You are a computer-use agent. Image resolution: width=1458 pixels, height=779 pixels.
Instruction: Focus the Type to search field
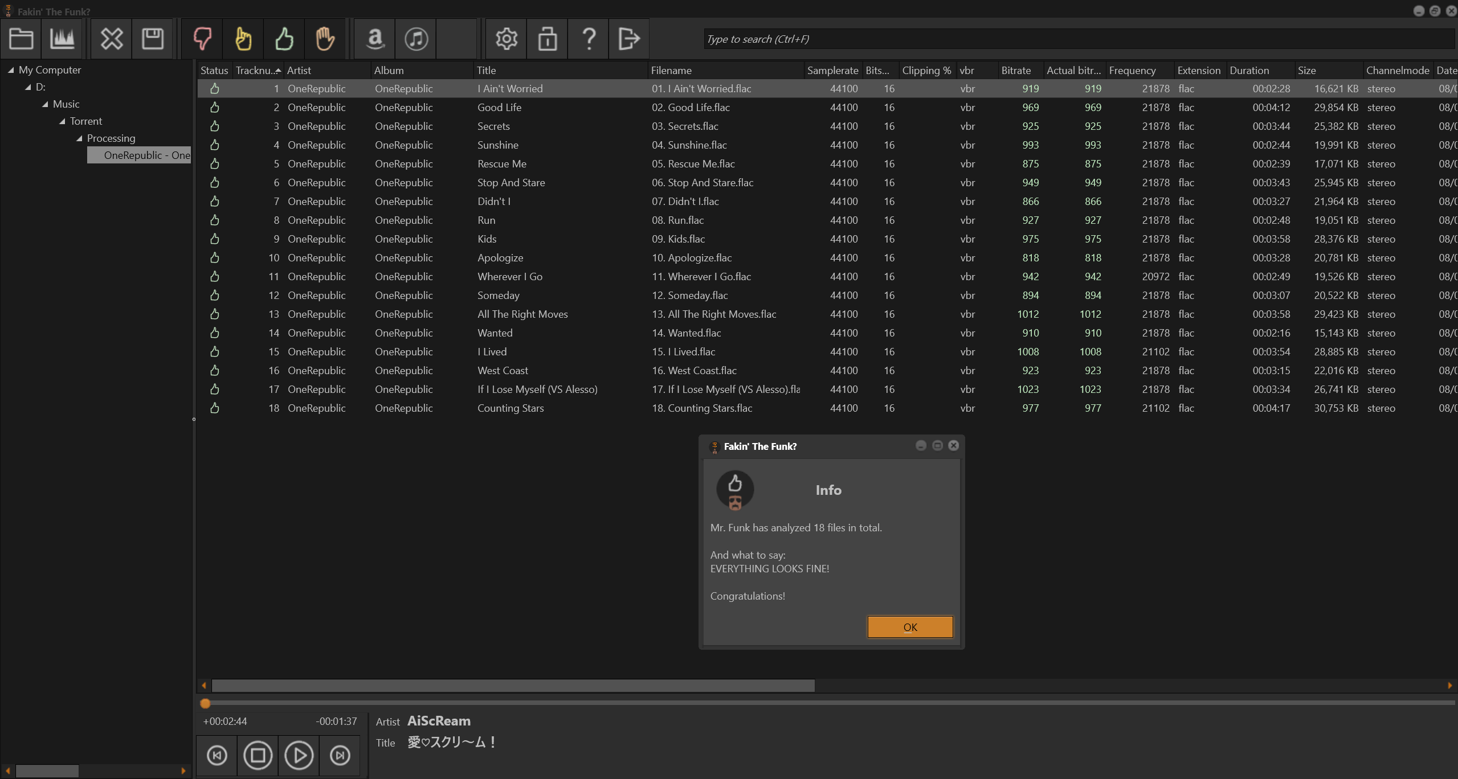[x=1077, y=39]
